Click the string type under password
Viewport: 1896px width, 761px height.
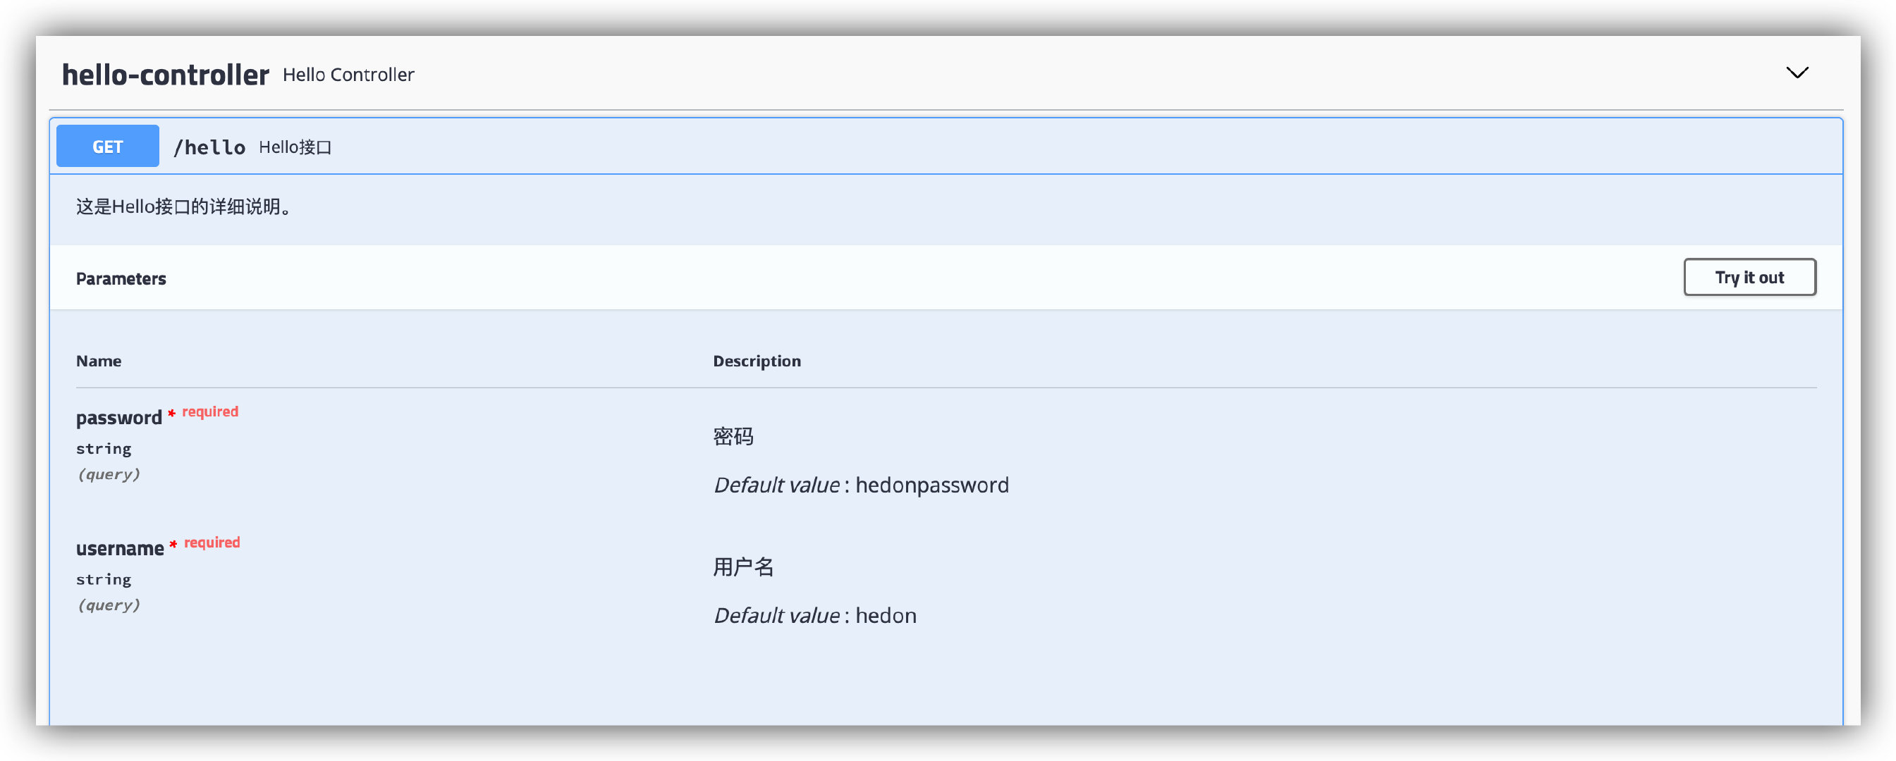pos(104,449)
